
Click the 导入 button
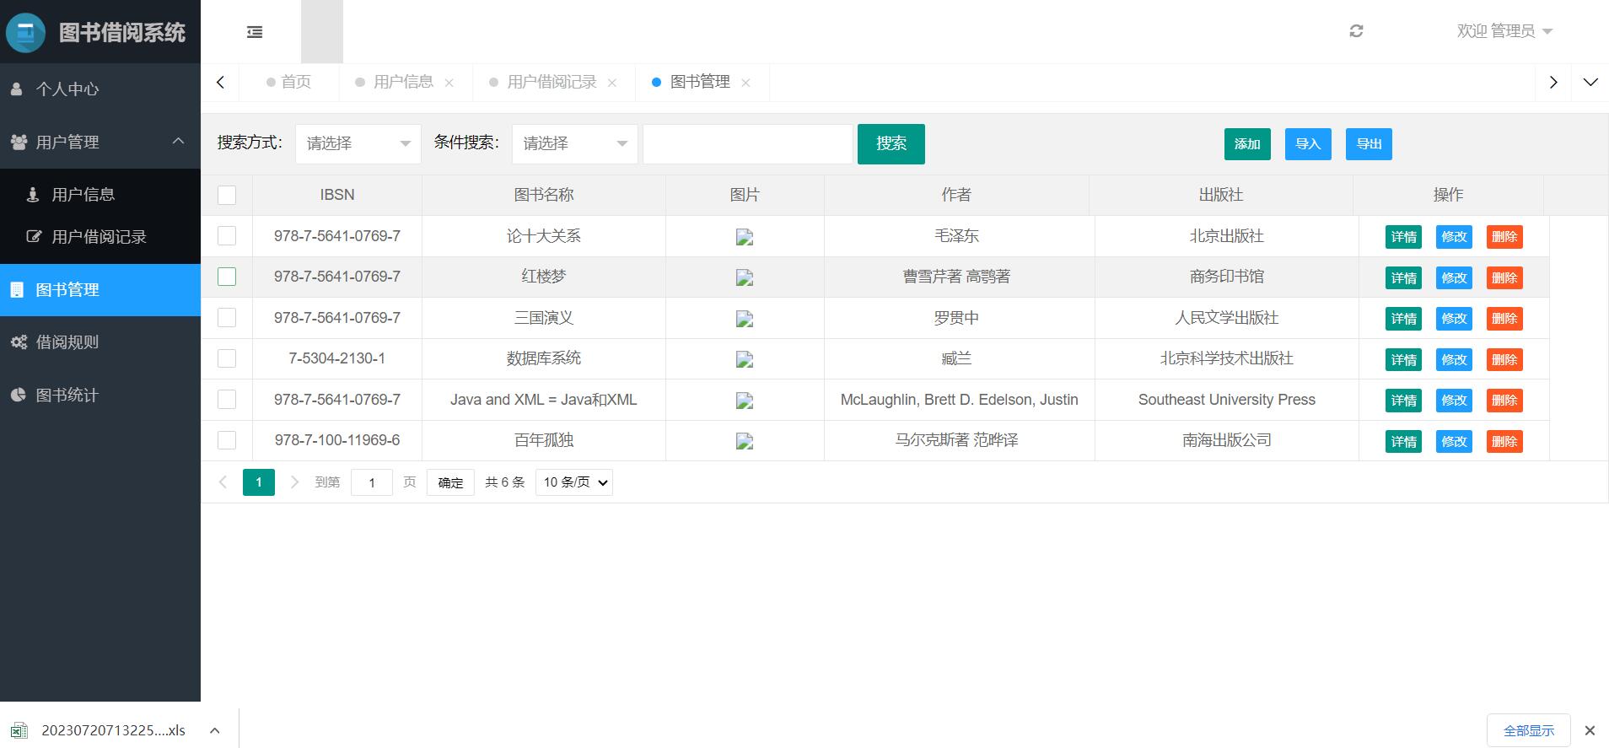point(1308,144)
